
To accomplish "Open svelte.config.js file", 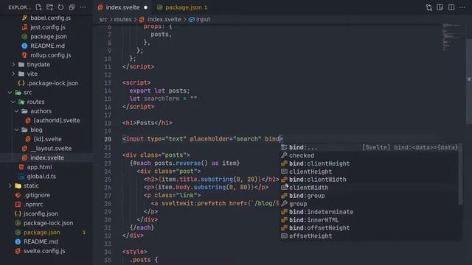I will pyautogui.click(x=44, y=251).
